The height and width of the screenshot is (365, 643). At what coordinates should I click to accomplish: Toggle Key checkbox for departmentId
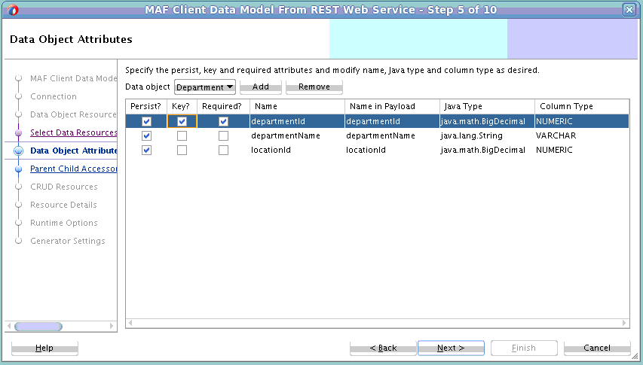pyautogui.click(x=182, y=121)
